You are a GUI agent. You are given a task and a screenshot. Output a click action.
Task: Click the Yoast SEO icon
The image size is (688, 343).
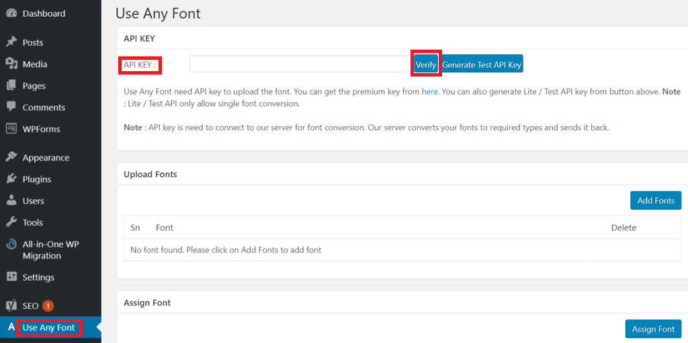11,305
